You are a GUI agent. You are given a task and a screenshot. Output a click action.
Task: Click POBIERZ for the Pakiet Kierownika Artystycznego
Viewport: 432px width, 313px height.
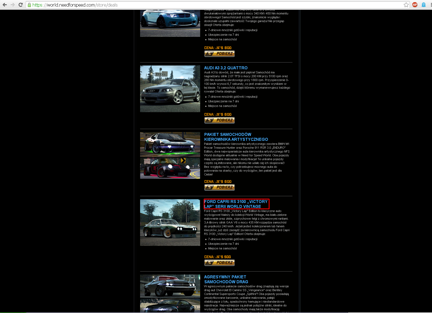220,187
